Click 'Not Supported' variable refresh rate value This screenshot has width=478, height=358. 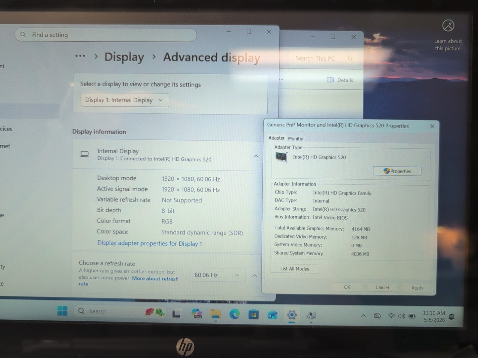click(x=182, y=200)
